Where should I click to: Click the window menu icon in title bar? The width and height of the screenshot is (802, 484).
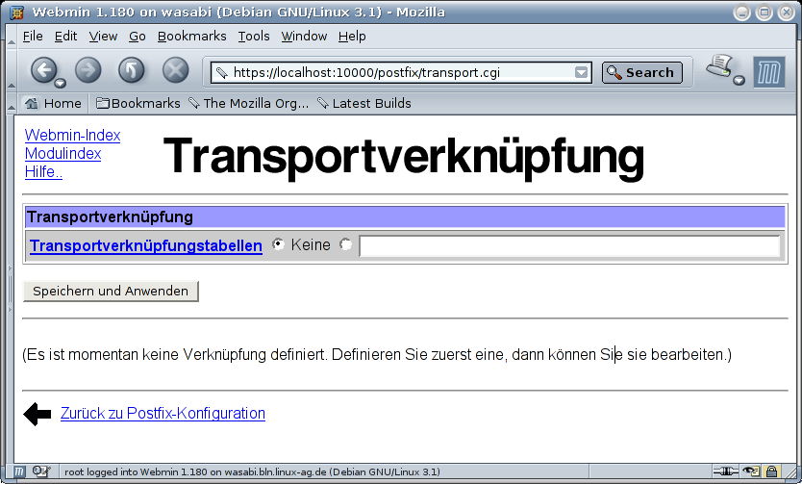(x=17, y=13)
